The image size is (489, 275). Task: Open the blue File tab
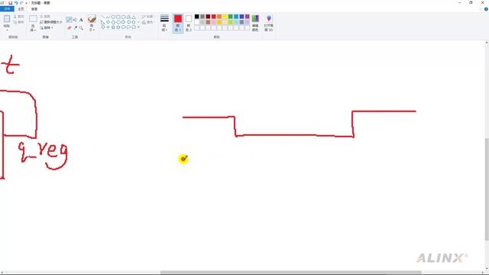(7, 9)
